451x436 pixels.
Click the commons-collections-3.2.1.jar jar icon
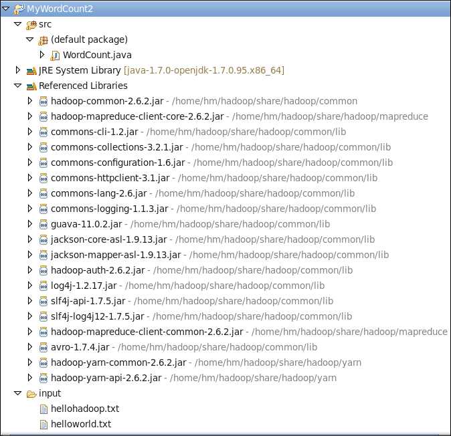tap(43, 147)
